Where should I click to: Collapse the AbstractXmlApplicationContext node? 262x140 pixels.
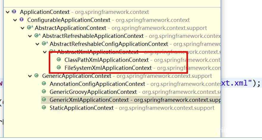(x=45, y=52)
